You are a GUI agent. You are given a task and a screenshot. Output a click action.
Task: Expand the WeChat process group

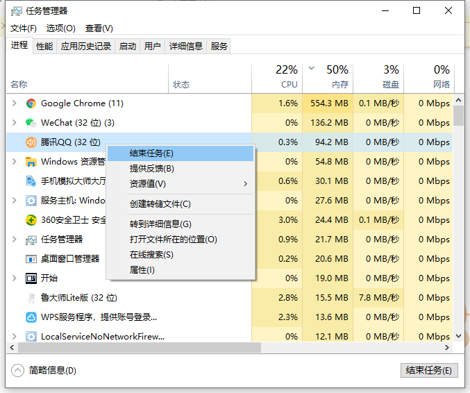click(14, 123)
